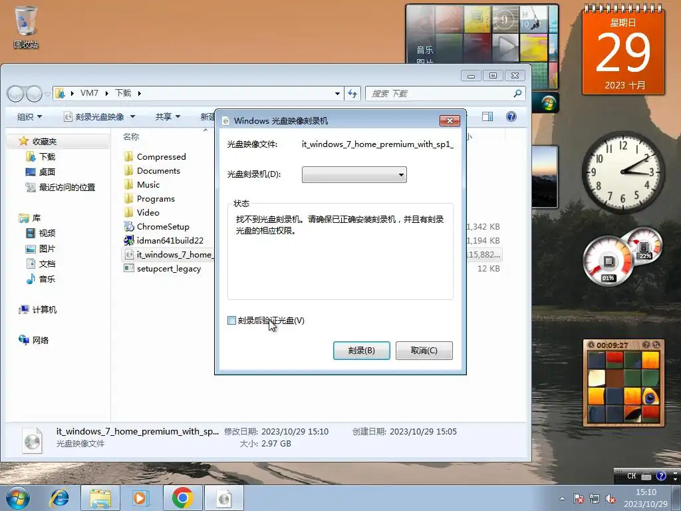Select disc image burner taskbar icon
The image size is (681, 511).
coord(223,498)
